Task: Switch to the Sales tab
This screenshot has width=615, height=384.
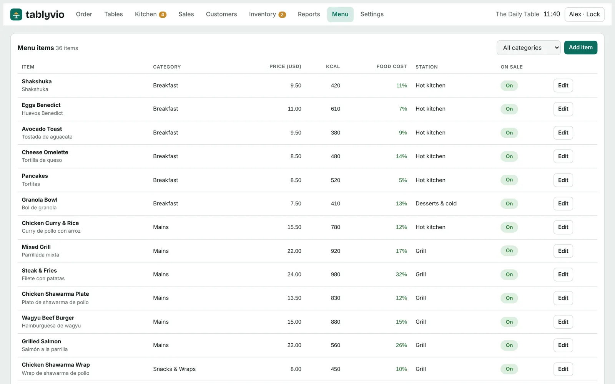Action: click(x=186, y=14)
